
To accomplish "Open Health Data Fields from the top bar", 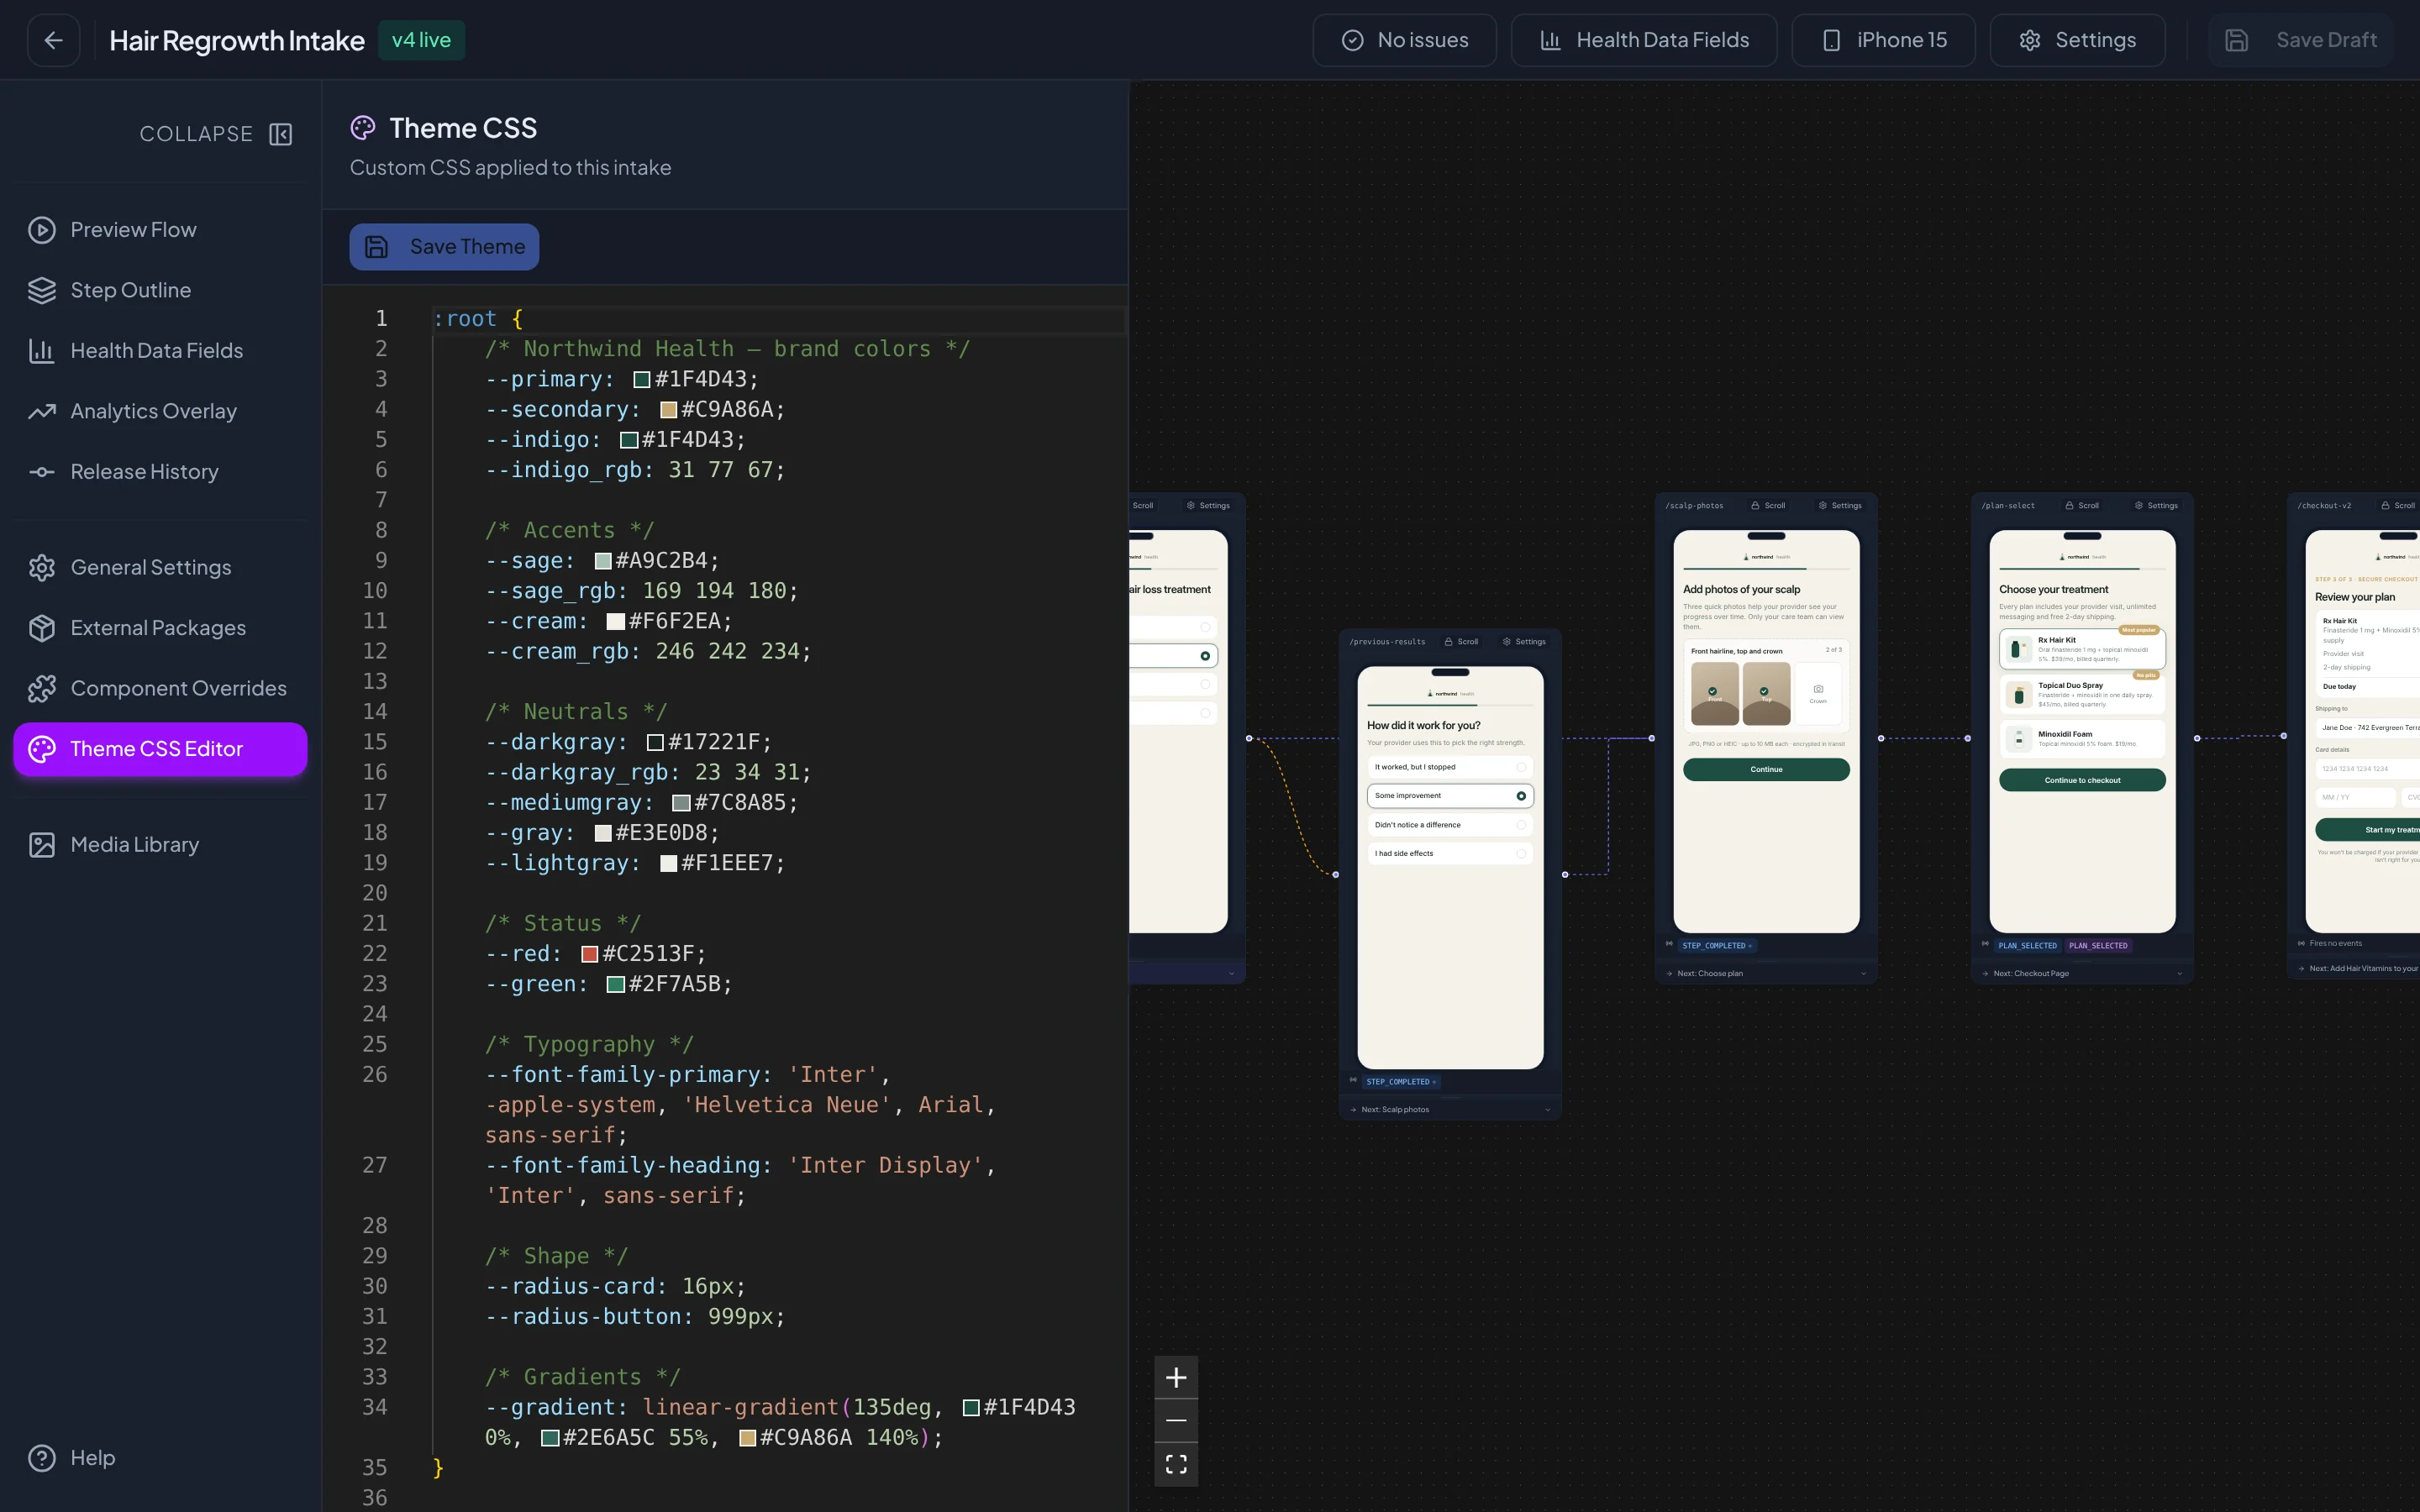I will coord(1644,40).
